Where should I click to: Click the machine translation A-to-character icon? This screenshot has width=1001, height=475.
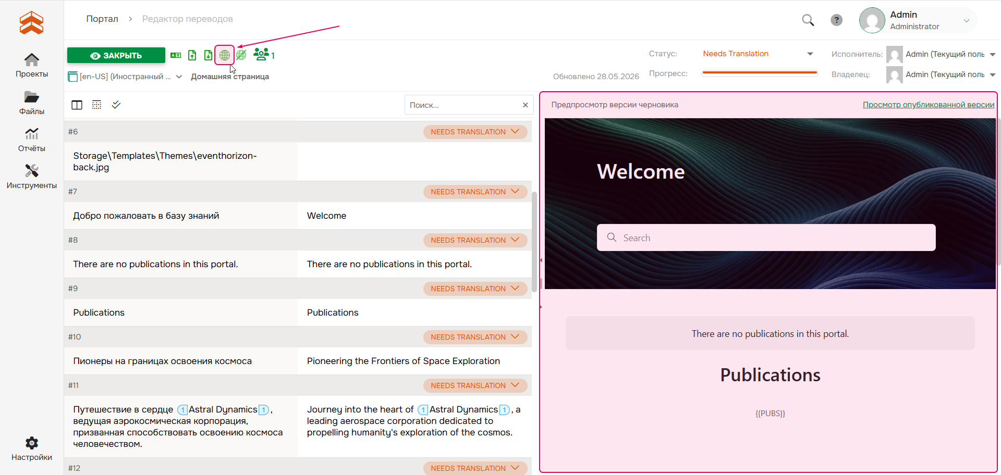point(176,55)
